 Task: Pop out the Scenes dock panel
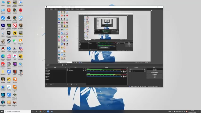point(65,67)
